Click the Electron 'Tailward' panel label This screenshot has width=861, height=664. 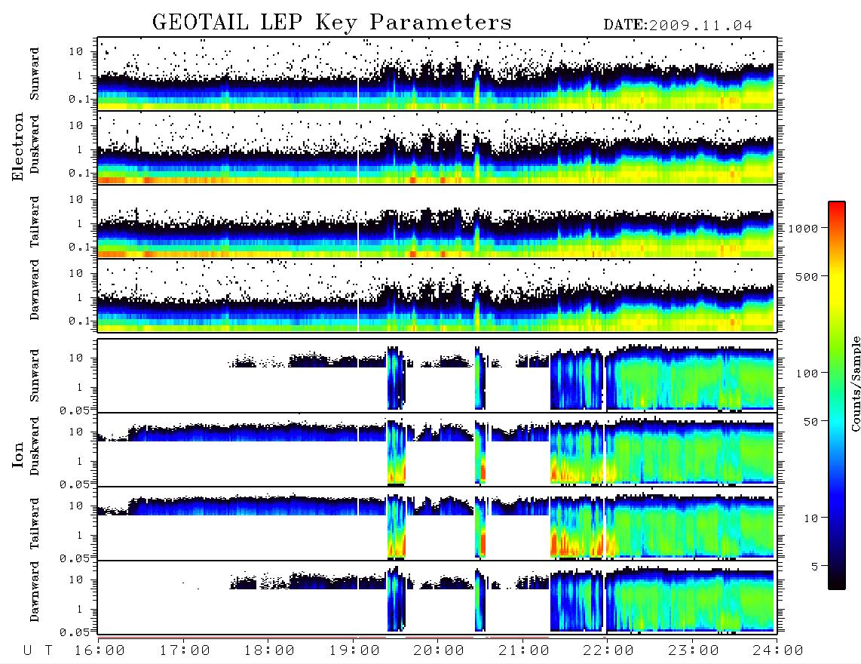pyautogui.click(x=35, y=222)
